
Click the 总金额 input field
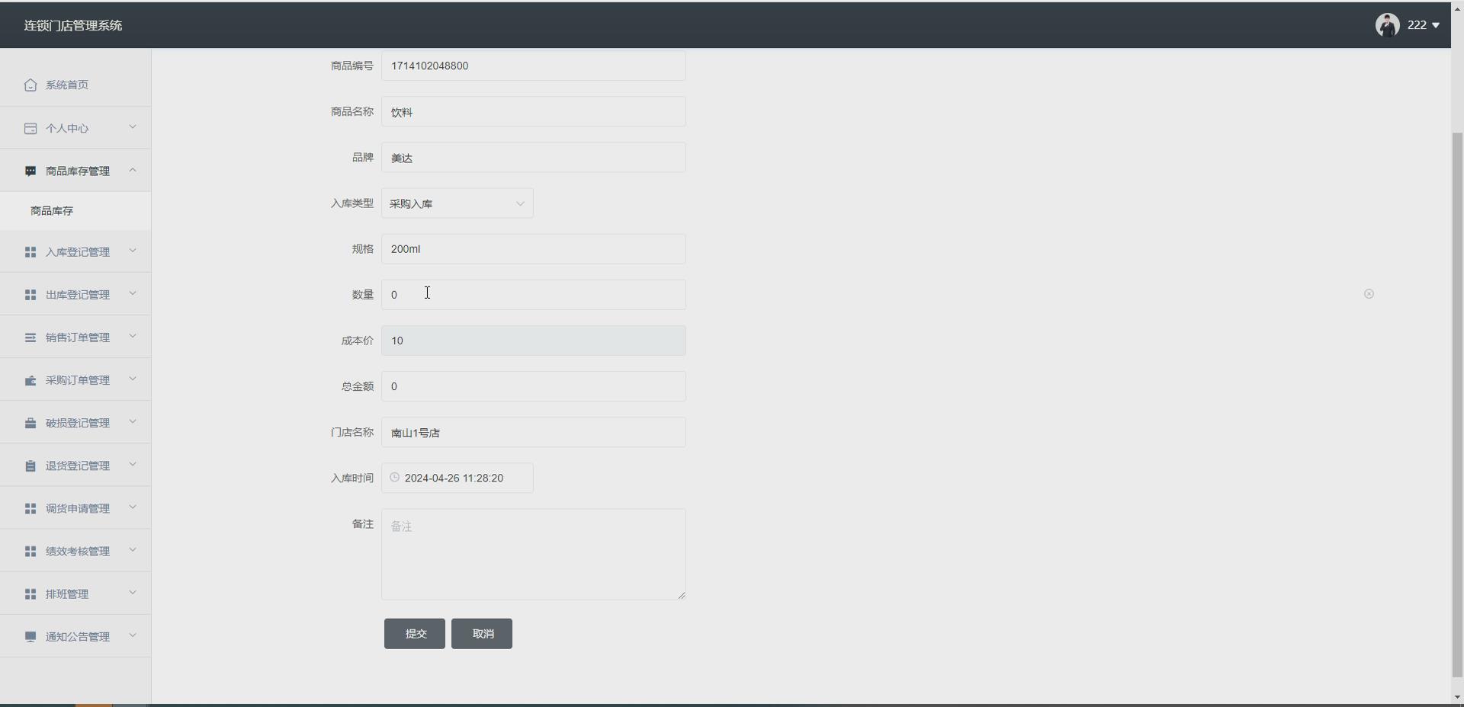[534, 386]
